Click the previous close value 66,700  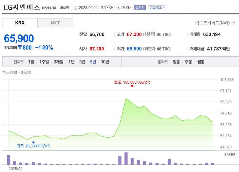97,34
